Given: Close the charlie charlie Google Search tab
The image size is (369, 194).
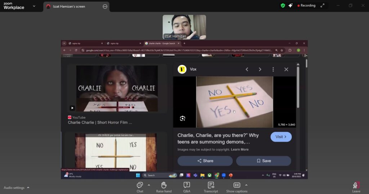Looking at the screenshot, I should (x=178, y=43).
